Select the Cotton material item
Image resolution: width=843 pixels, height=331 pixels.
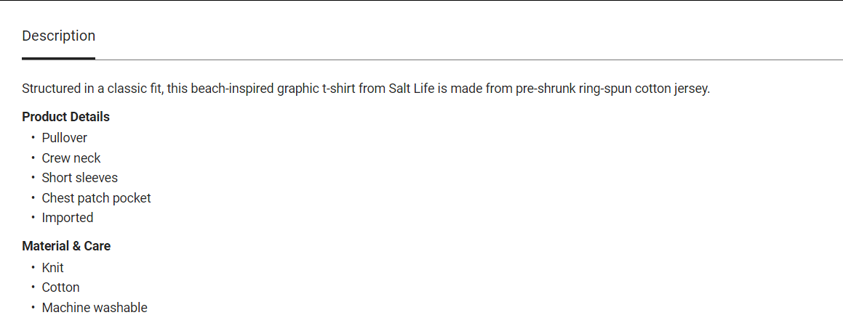[60, 287]
